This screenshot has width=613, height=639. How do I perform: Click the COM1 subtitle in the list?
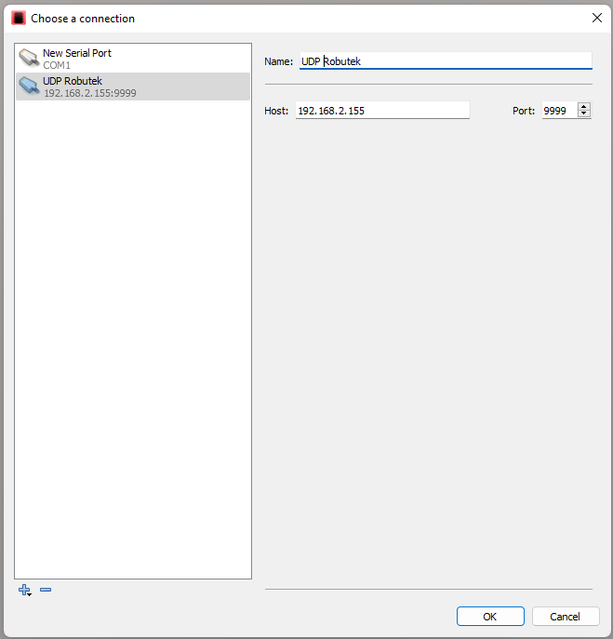(x=57, y=66)
